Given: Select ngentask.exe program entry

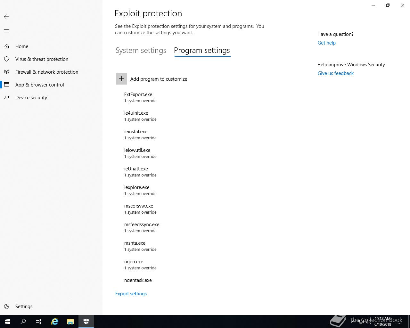Looking at the screenshot, I should coord(138,280).
